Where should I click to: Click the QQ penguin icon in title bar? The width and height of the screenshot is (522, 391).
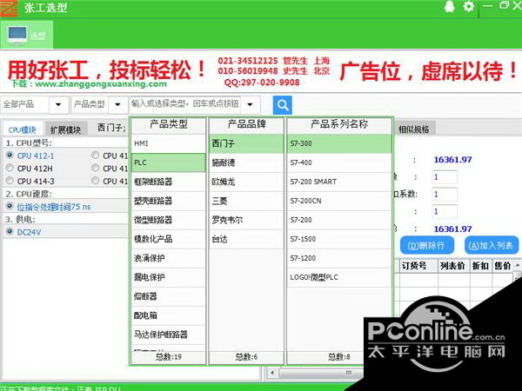(450, 6)
